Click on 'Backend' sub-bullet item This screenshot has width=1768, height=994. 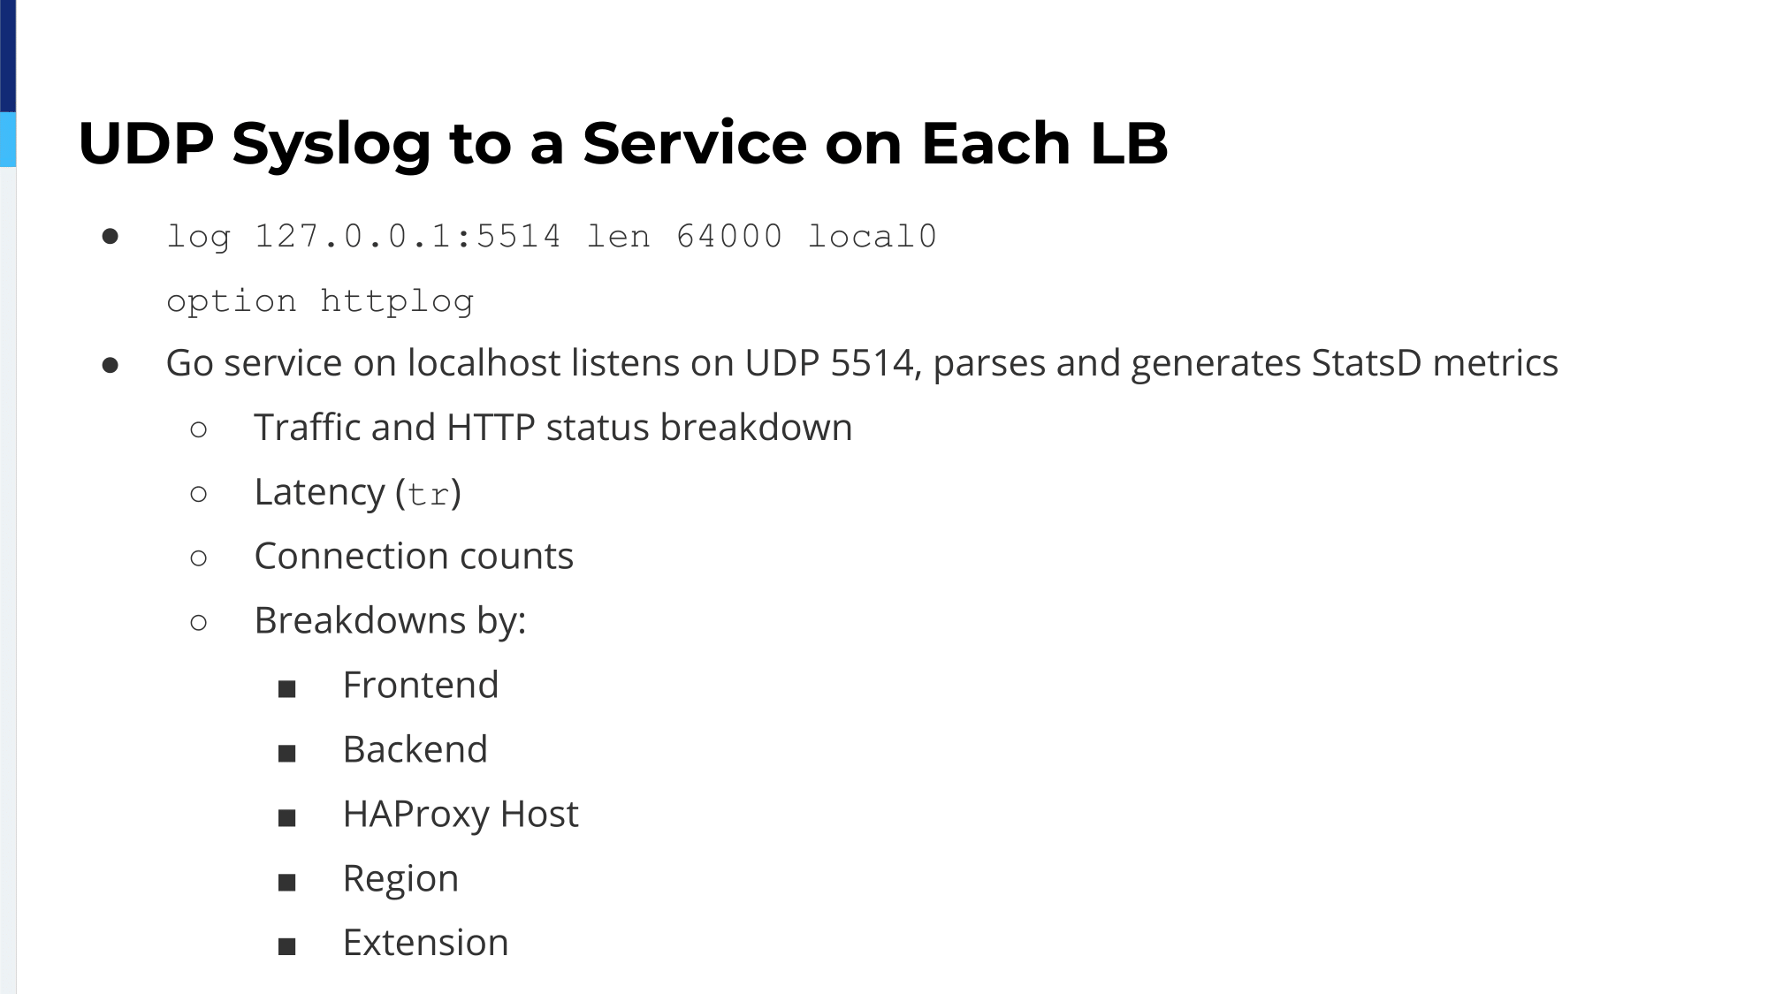click(x=414, y=749)
